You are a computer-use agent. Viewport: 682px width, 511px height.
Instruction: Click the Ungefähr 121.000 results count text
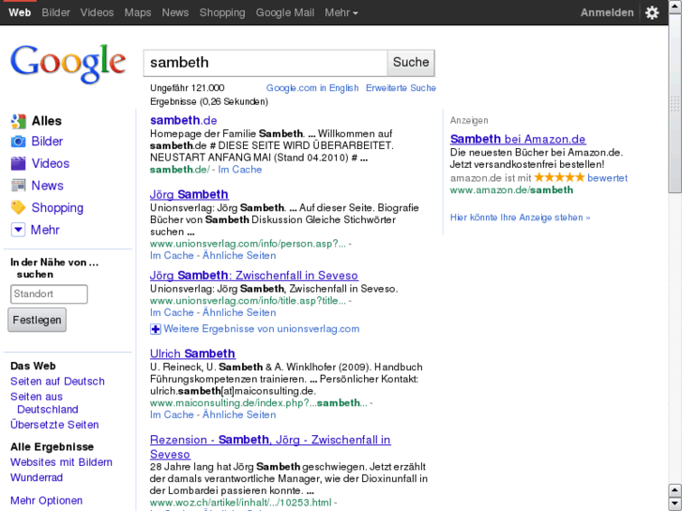(187, 88)
